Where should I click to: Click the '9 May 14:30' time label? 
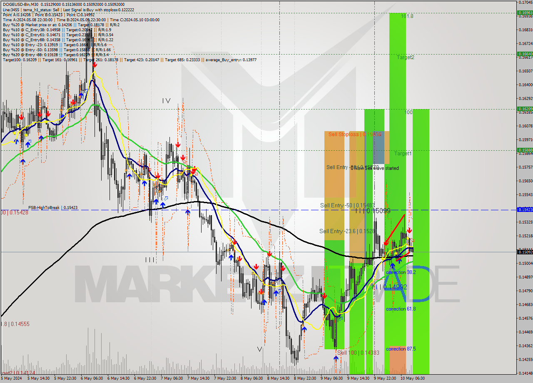point(359,378)
